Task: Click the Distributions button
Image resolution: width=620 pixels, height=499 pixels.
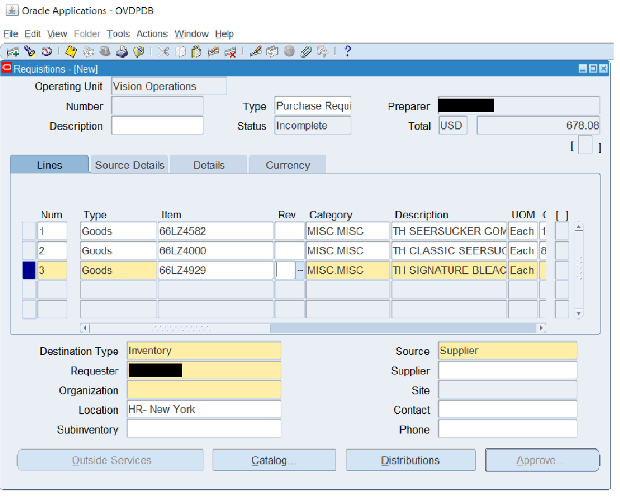Action: [x=410, y=460]
